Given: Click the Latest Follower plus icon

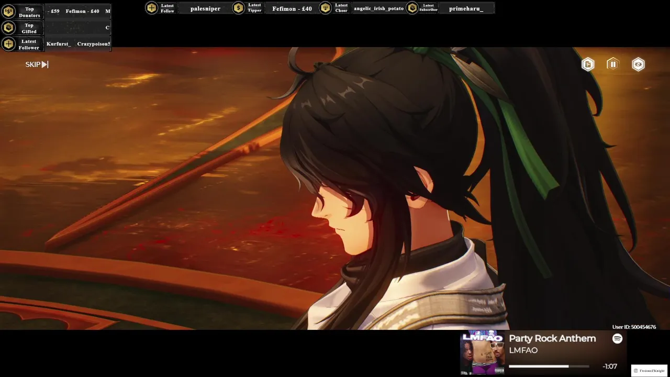Looking at the screenshot, I should [8, 44].
